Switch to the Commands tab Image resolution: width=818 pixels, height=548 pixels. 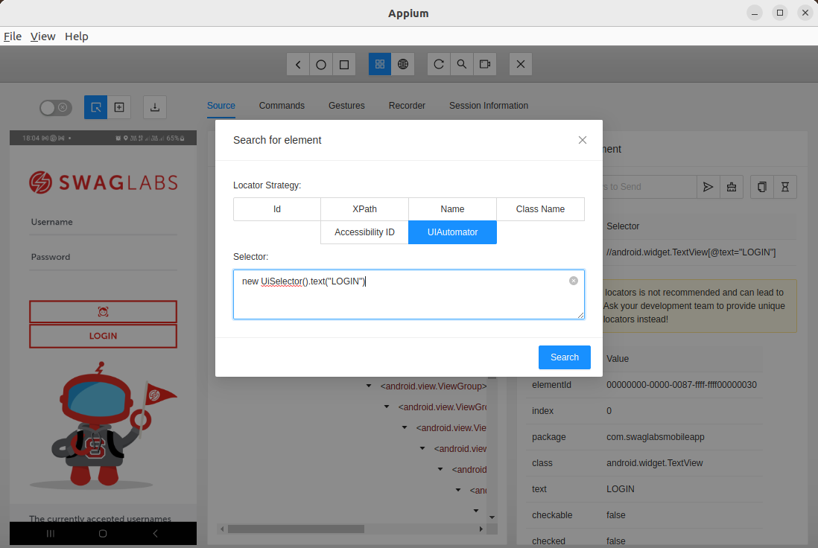point(282,105)
